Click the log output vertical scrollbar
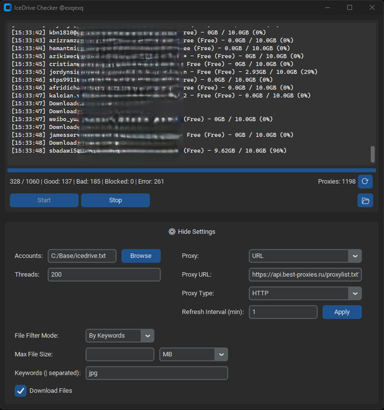Screen dimensions: 384x410 (372, 154)
